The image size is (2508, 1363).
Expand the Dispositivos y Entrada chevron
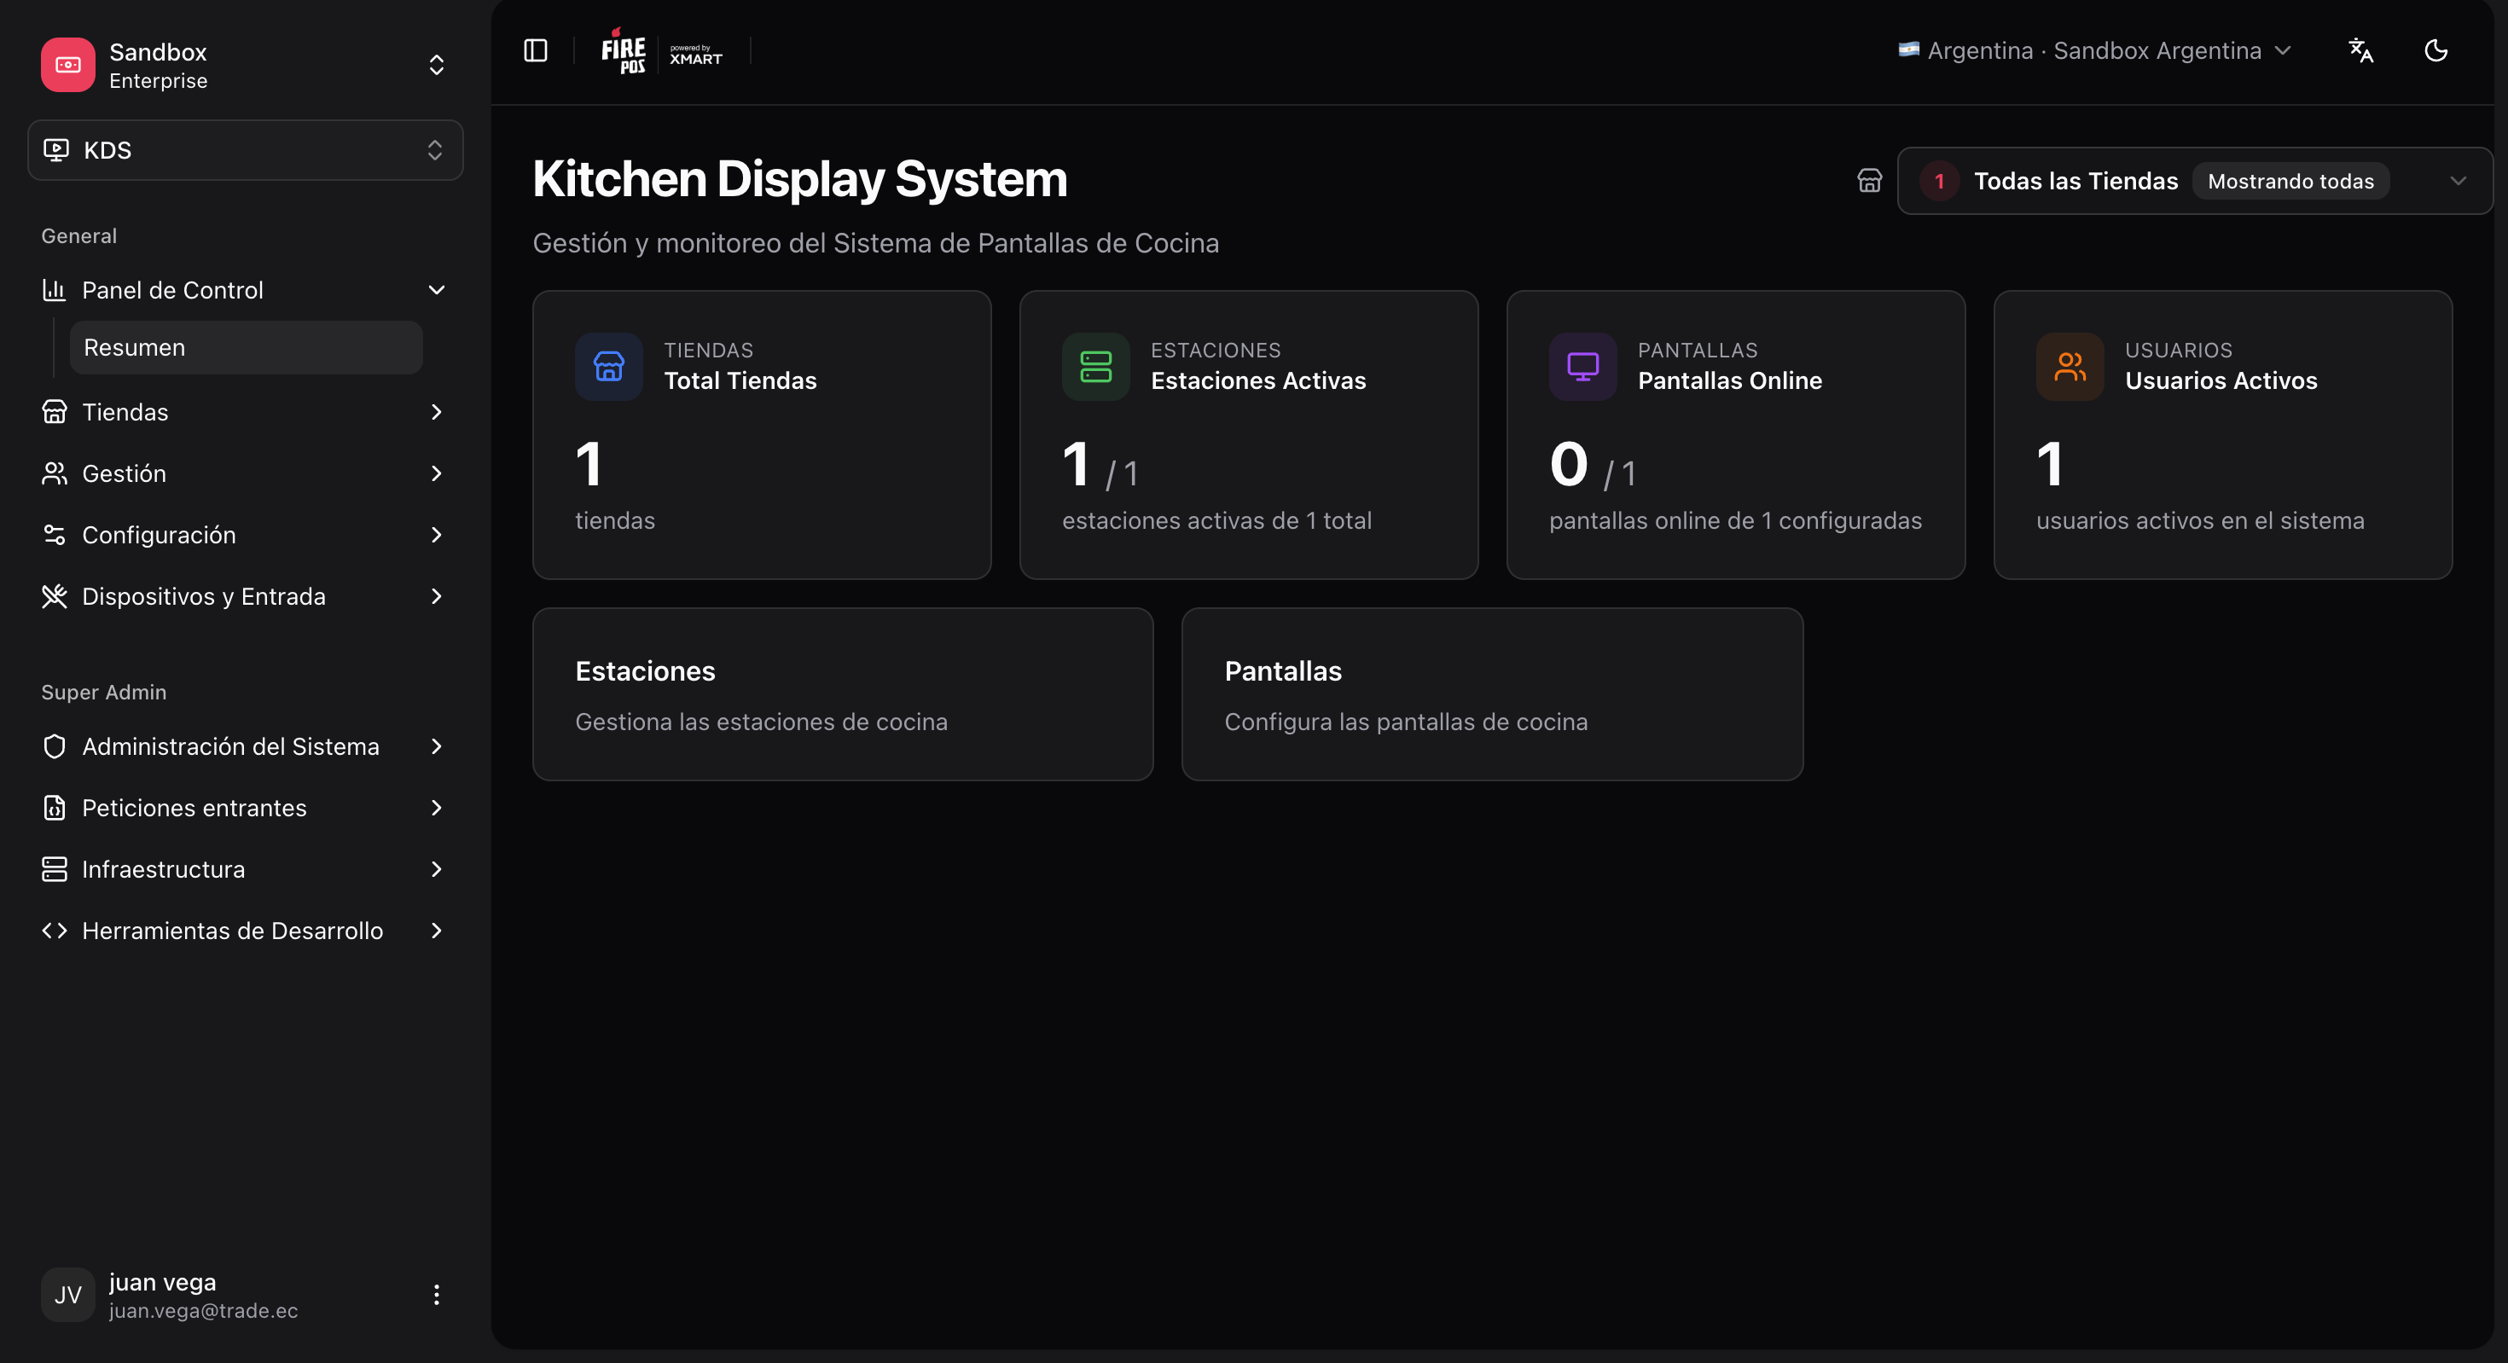[436, 596]
